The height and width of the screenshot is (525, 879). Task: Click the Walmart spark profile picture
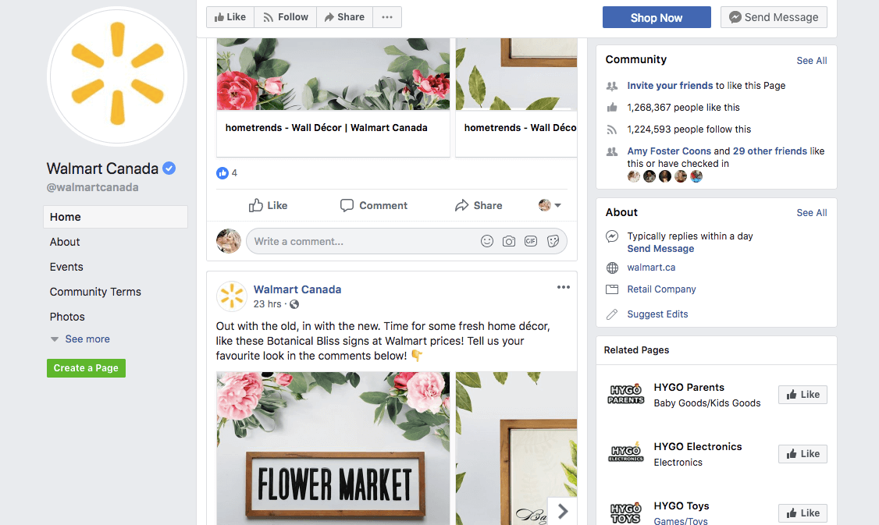click(x=117, y=76)
